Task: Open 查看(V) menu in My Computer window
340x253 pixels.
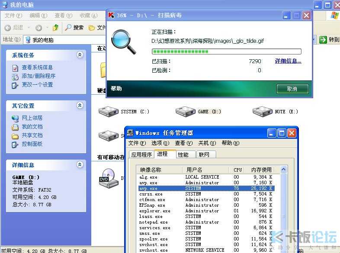Action: click(63, 16)
